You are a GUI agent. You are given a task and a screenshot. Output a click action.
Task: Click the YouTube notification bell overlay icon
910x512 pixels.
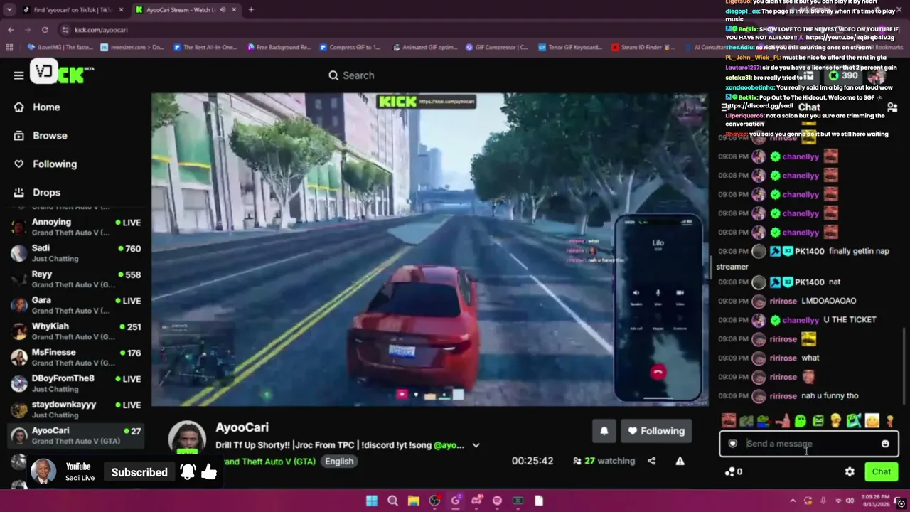pos(188,472)
